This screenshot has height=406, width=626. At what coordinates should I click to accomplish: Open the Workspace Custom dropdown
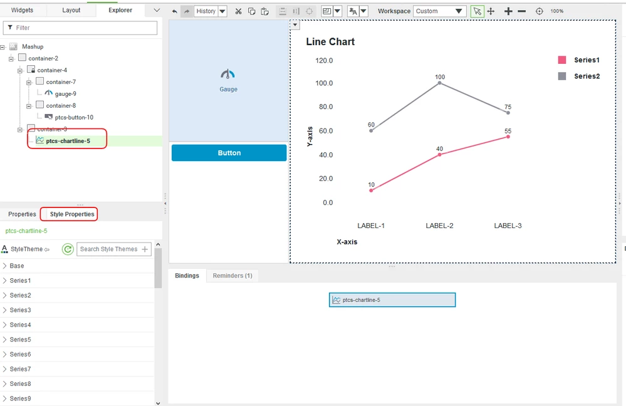click(439, 11)
